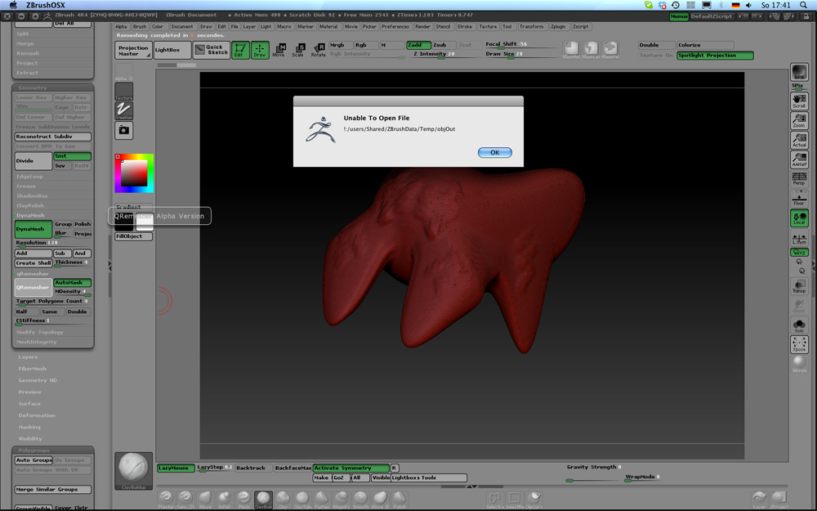Expand the Layers subpalette

coord(28,357)
